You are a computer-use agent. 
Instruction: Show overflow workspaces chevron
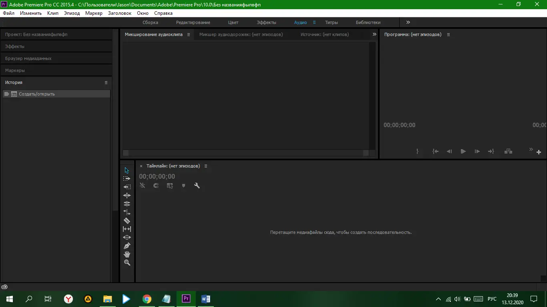pos(408,22)
